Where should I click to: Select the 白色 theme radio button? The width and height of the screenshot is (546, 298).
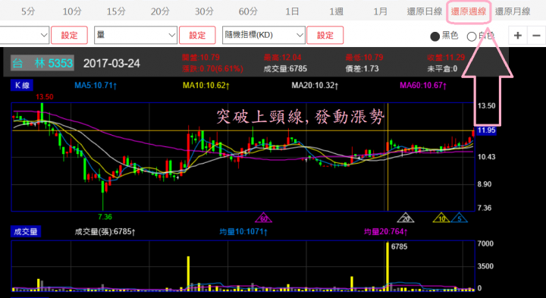click(472, 36)
